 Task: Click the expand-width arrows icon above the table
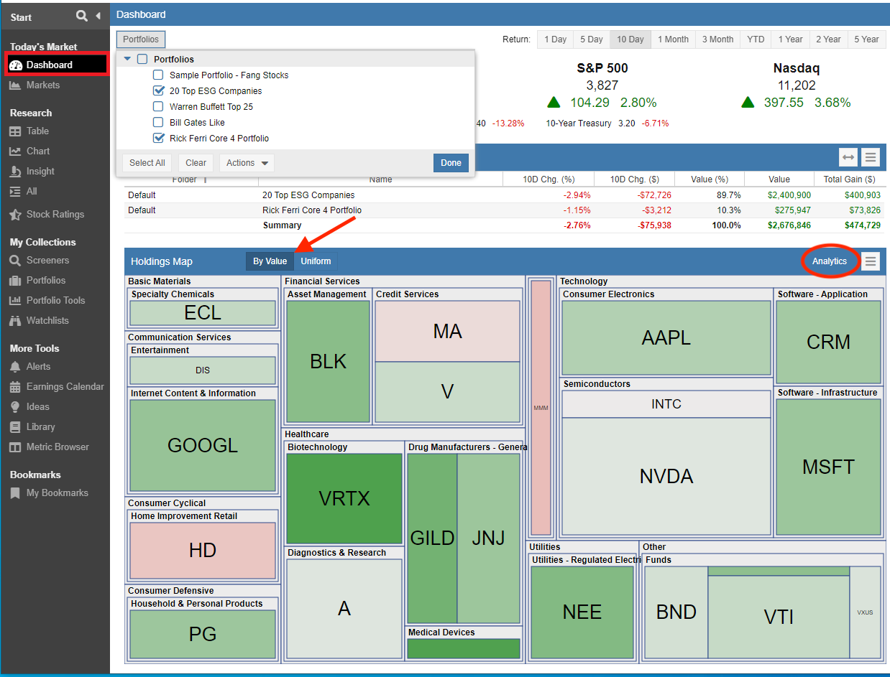pyautogui.click(x=848, y=157)
